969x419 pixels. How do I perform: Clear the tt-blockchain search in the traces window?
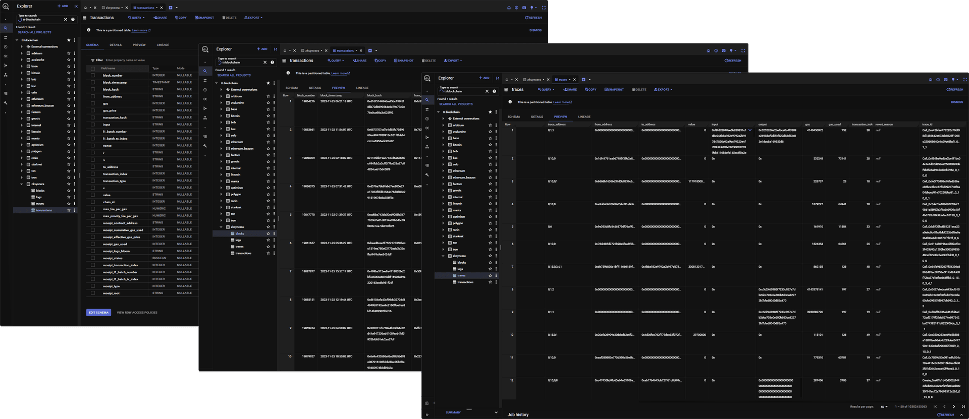(487, 91)
